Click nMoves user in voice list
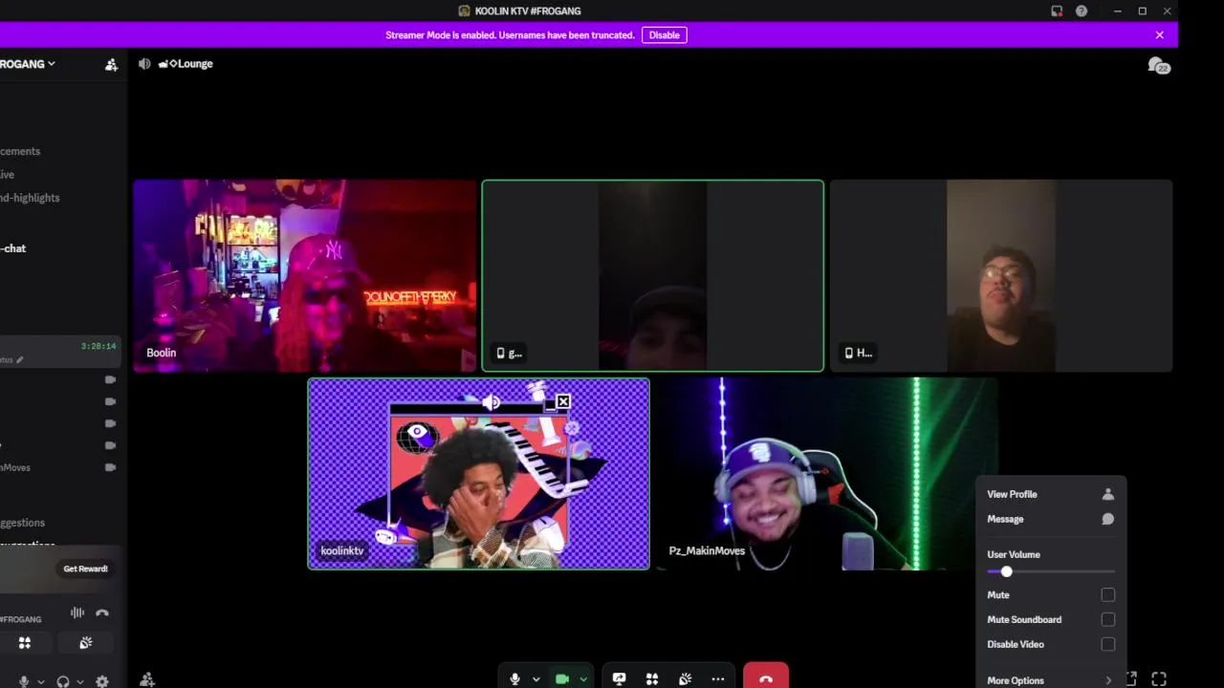The width and height of the screenshot is (1224, 688). click(x=15, y=467)
